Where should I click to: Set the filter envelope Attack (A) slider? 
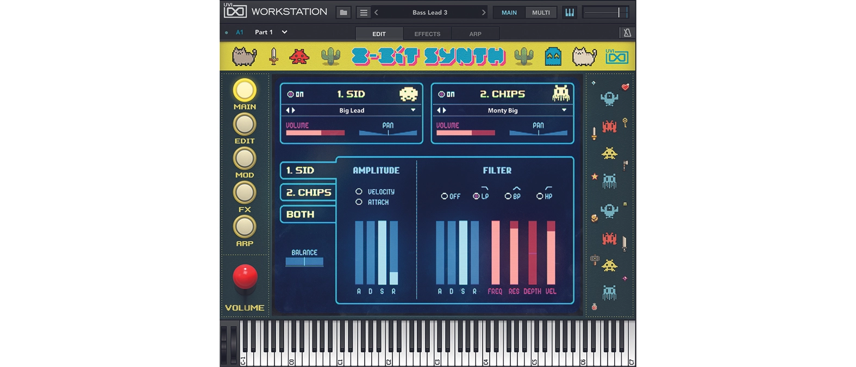pyautogui.click(x=440, y=252)
